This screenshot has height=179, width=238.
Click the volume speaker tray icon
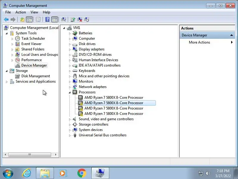pos(208,173)
